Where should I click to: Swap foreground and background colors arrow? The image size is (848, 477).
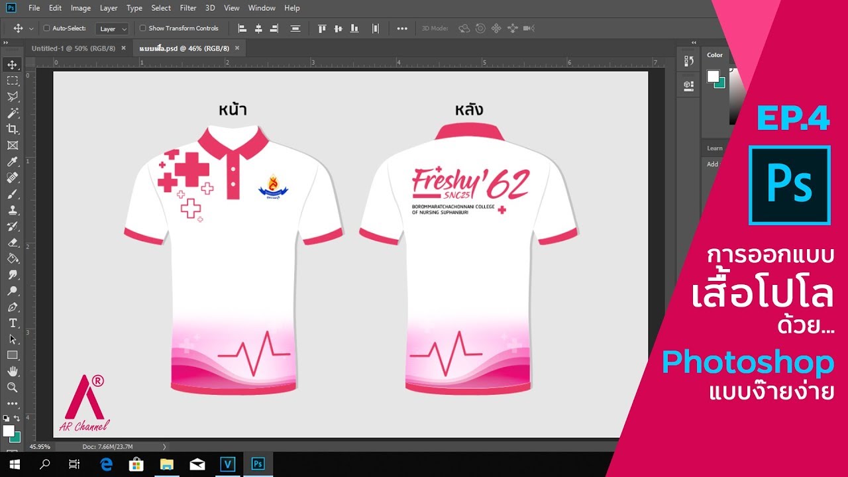[x=17, y=419]
